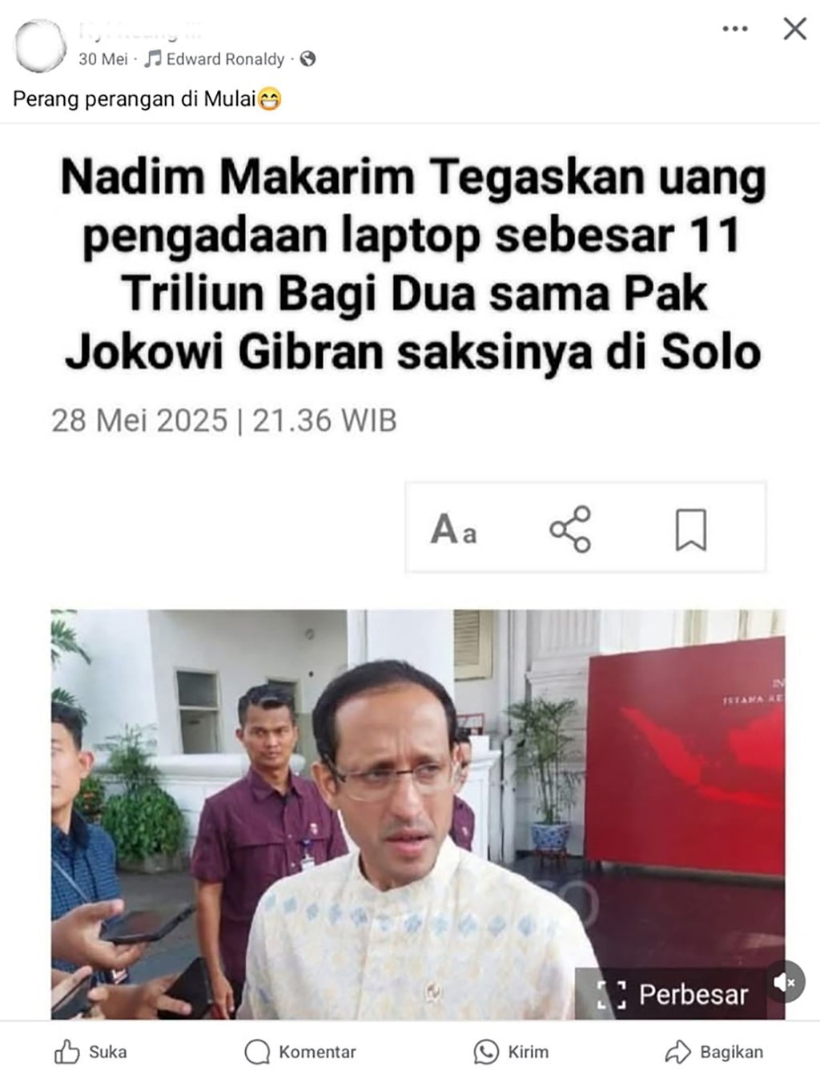Click the Aa font size icon
This screenshot has width=820, height=1087.
tap(453, 529)
